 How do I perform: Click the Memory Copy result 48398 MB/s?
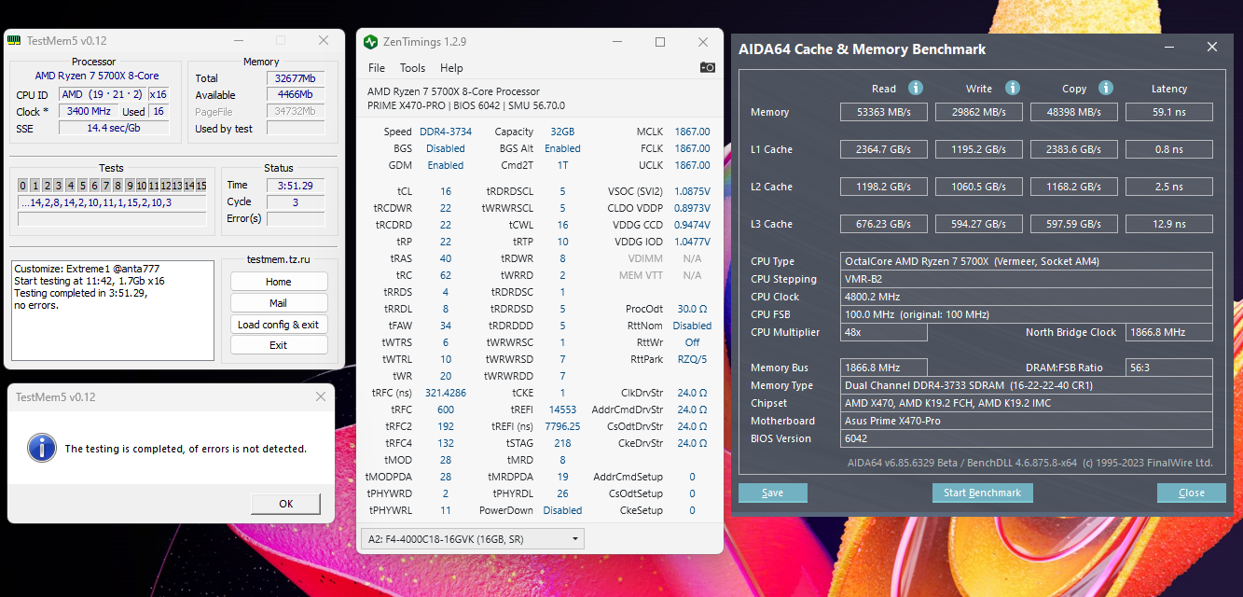pyautogui.click(x=1074, y=112)
